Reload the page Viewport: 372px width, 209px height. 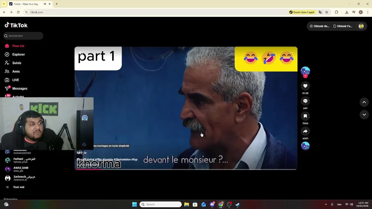pos(18,12)
